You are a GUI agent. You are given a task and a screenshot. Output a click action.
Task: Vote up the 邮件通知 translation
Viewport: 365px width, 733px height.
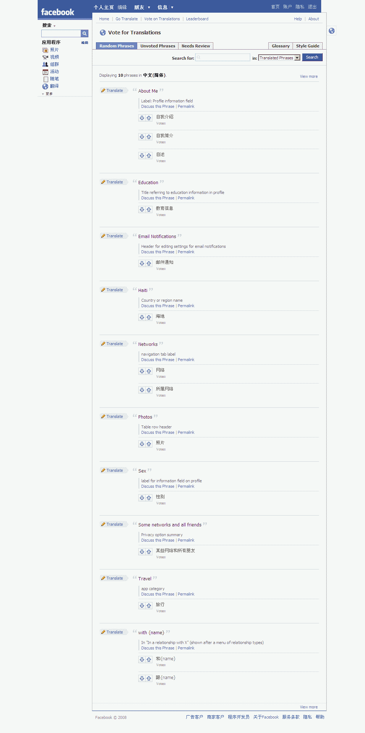click(x=149, y=263)
